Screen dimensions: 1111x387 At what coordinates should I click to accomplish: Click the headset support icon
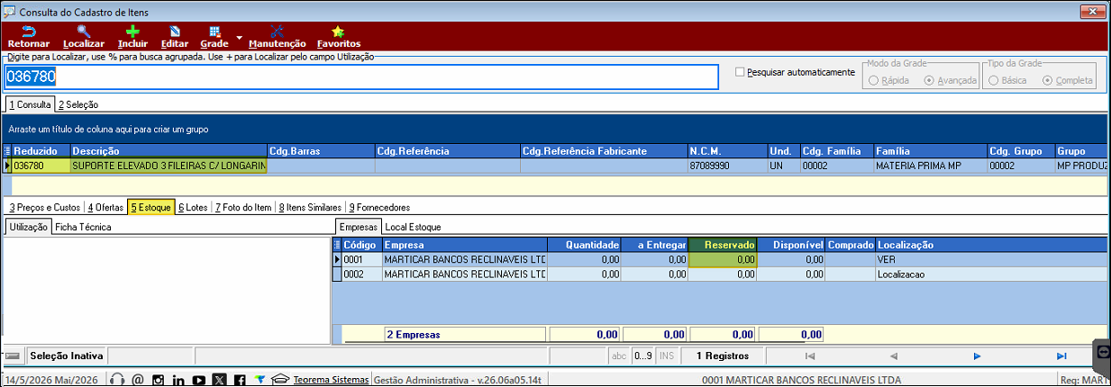[x=116, y=380]
